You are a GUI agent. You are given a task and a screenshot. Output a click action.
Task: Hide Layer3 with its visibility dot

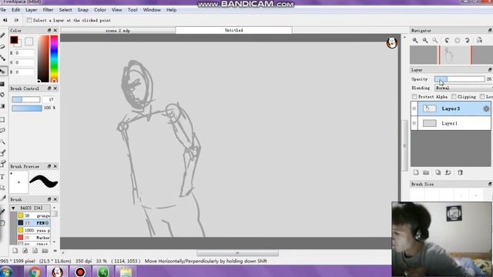[x=414, y=108]
